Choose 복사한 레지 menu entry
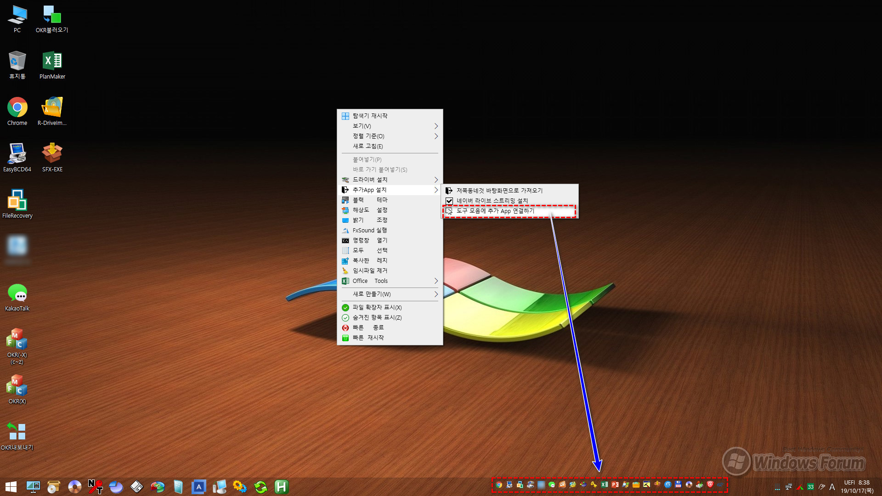Screen dimensions: 882x496 tap(390, 260)
